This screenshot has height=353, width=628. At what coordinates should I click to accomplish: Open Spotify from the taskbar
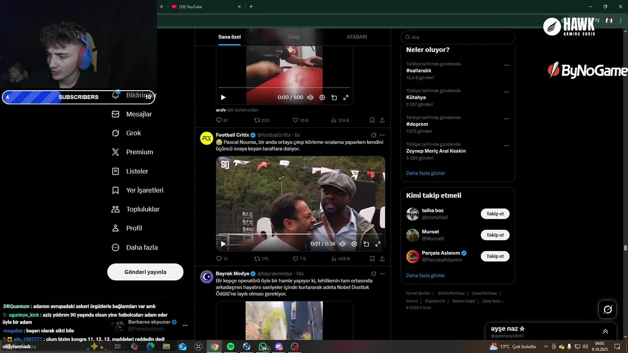tap(231, 347)
